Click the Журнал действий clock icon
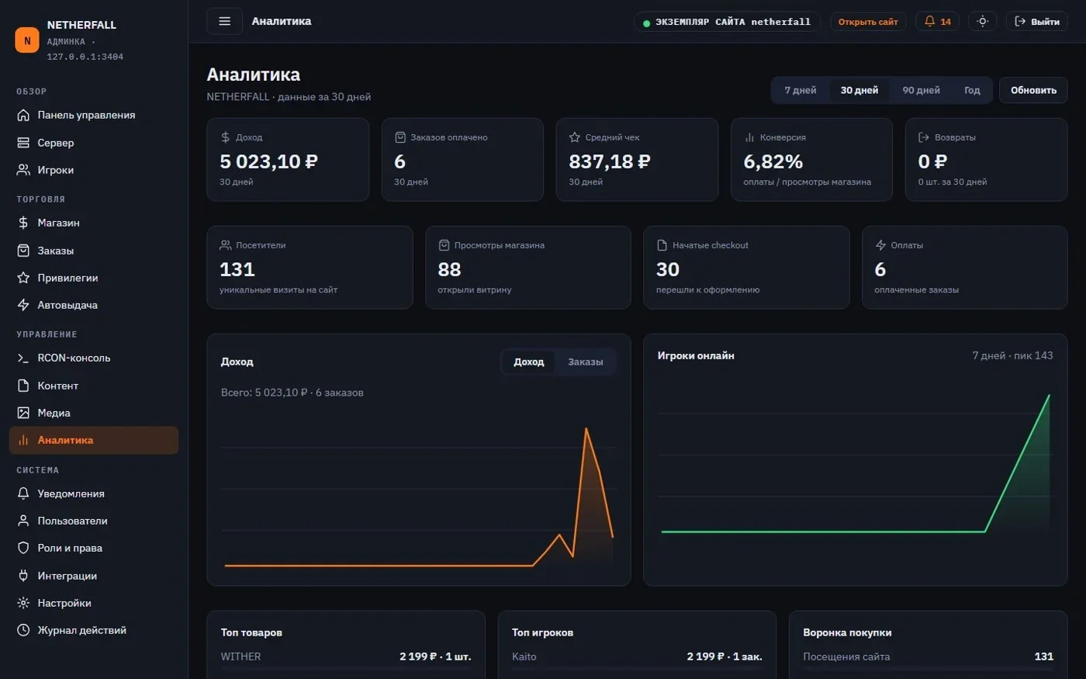The width and height of the screenshot is (1086, 679). click(23, 630)
